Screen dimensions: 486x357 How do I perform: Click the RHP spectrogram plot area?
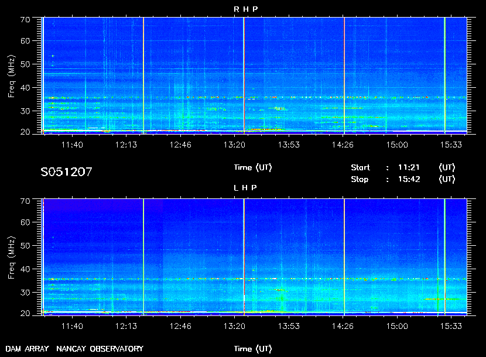click(x=254, y=75)
